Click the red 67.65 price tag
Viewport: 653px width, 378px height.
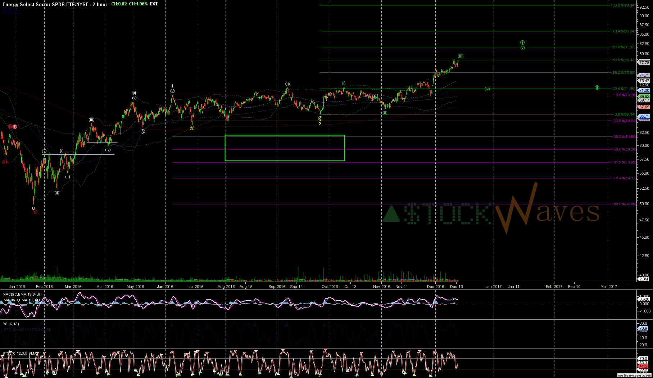(x=644, y=107)
